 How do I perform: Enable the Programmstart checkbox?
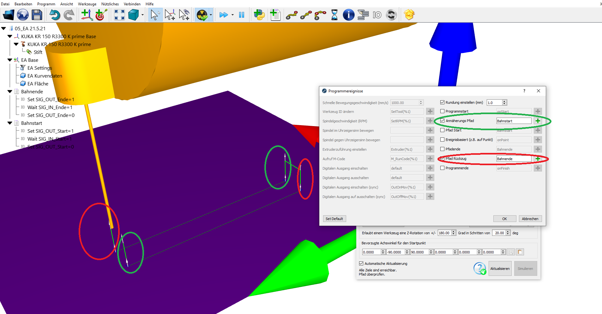442,111
